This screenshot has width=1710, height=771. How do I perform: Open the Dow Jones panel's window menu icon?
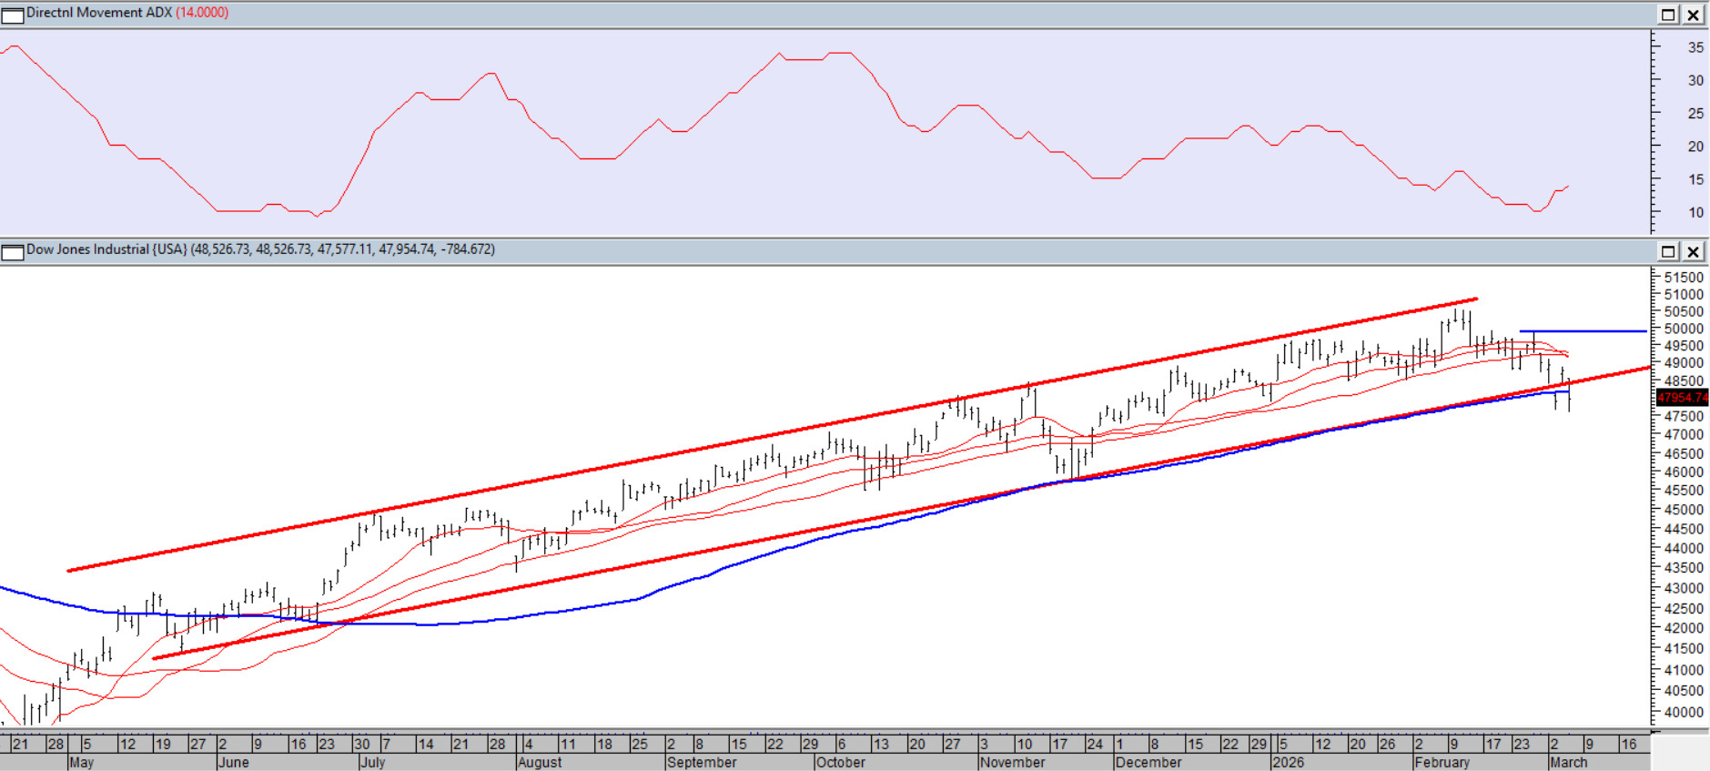tap(13, 251)
